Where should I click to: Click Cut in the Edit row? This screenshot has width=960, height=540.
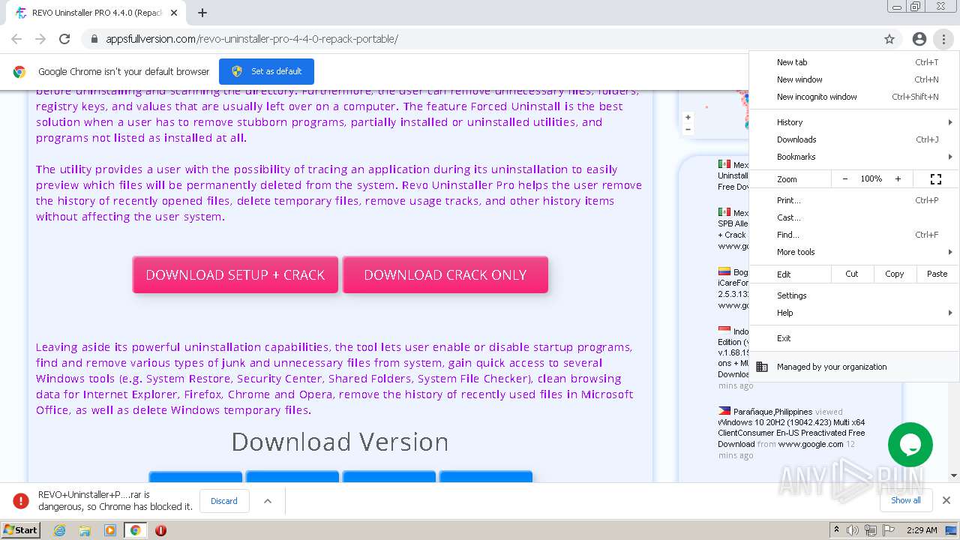pos(852,274)
